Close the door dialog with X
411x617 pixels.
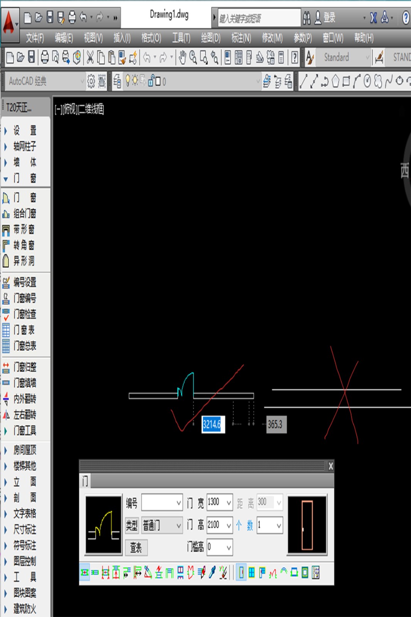coord(330,466)
